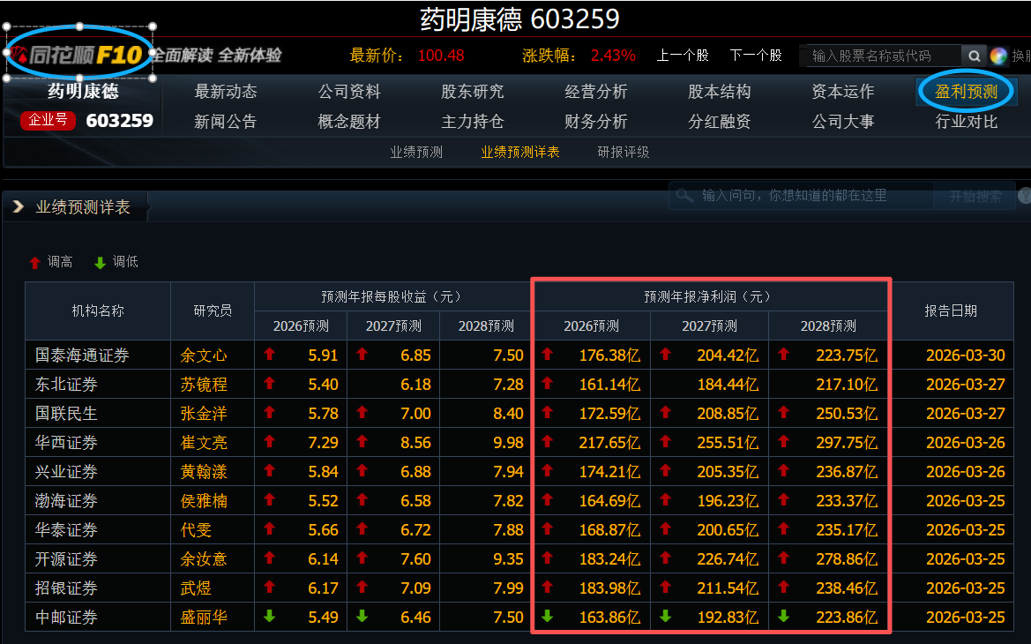Click the chevron beside 业绩预测详表 heading
This screenshot has height=644, width=1031.
point(19,206)
